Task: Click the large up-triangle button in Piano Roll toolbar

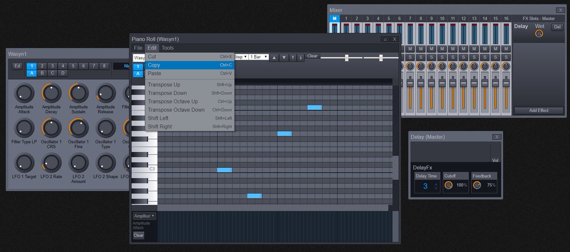Action: point(275,57)
